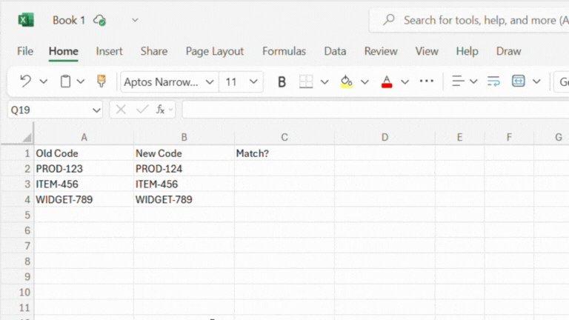Toggle Bold formatting
Screen dimensions: 569x320
[x=282, y=82]
